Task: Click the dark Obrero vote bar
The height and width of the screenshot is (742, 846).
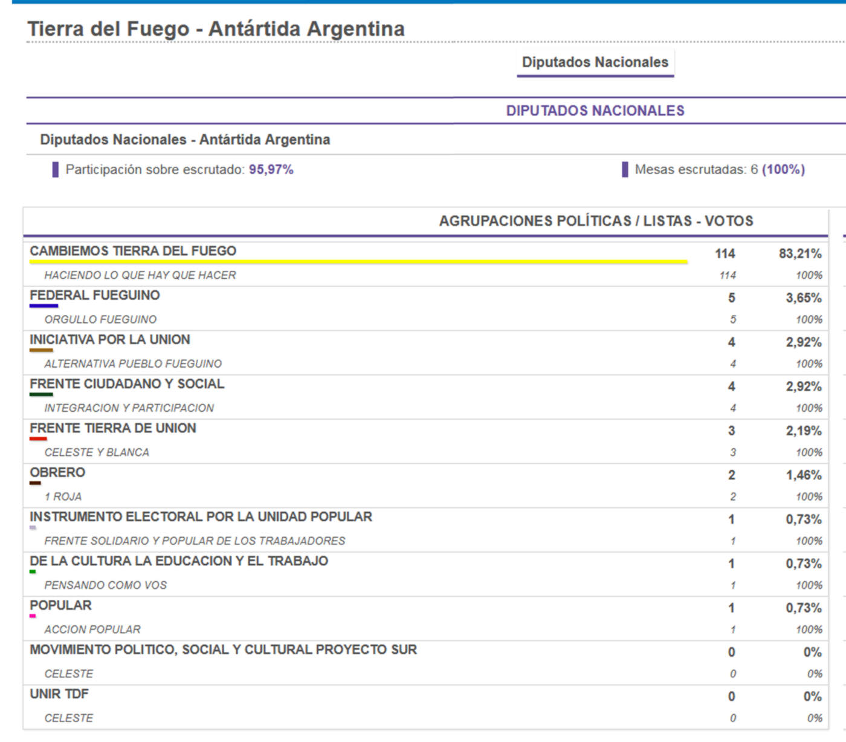Action: [35, 483]
